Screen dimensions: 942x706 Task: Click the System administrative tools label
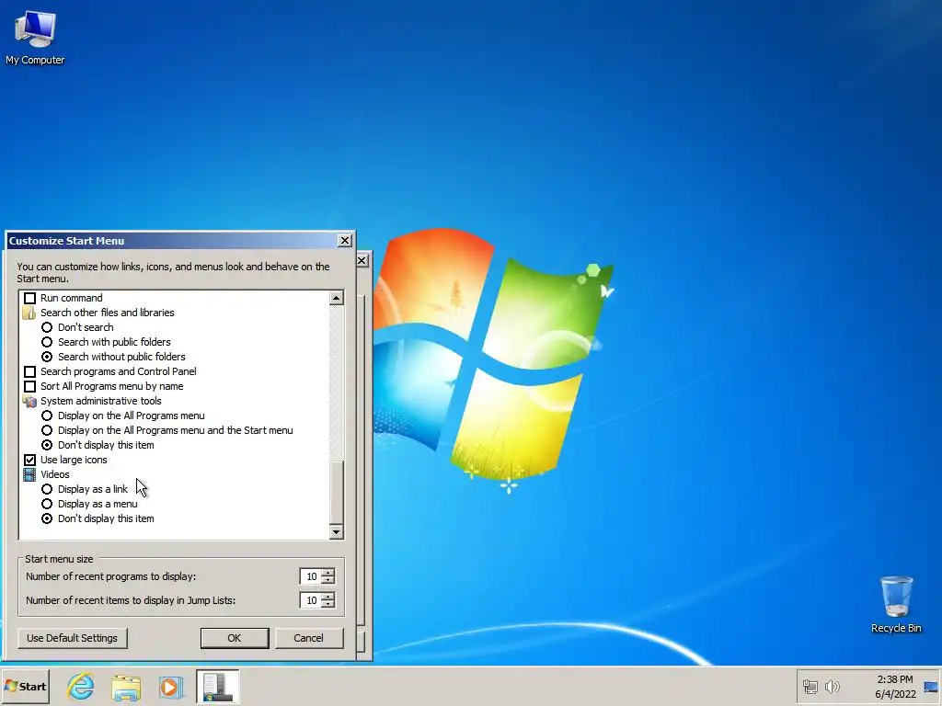pos(101,401)
